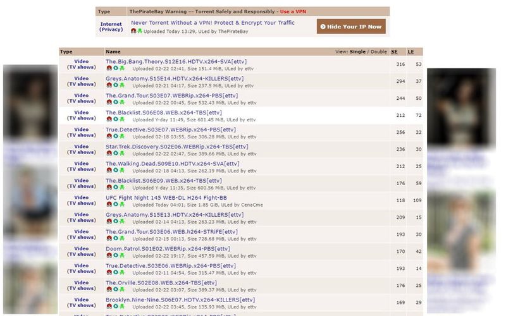Click the magnet icon for The.Blacklist.S06E08

click(x=109, y=119)
